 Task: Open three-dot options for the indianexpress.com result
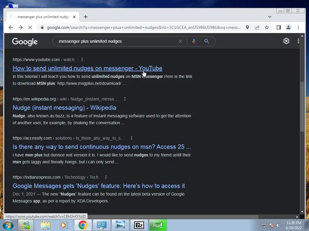[106, 177]
